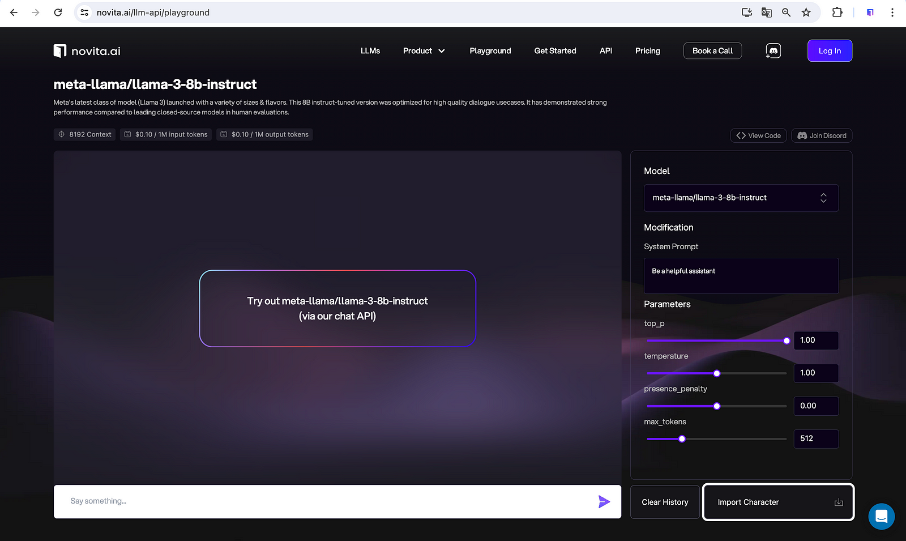Navigate to Pricing

tap(648, 51)
